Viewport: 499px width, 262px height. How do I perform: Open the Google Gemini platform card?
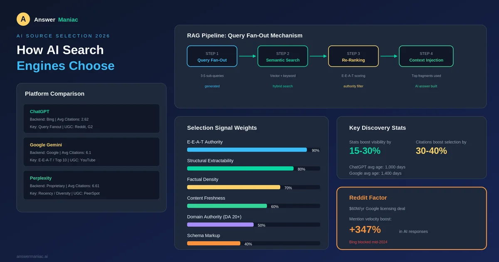pos(91,152)
